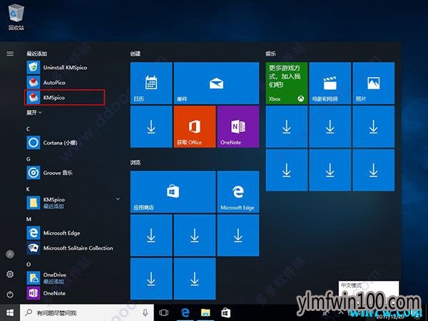The width and height of the screenshot is (428, 321).
Task: Open the Movies & TV (电影和电视) tile
Action: [330, 83]
